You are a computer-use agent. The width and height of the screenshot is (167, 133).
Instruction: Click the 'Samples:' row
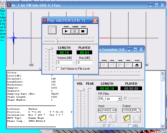click(32, 88)
